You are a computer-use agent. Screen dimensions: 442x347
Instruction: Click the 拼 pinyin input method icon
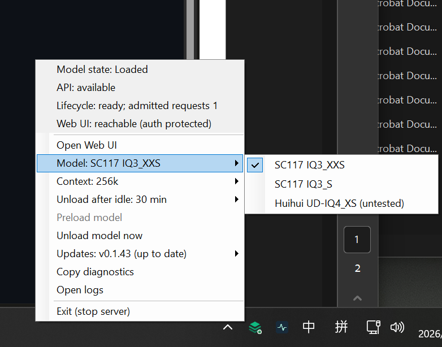pyautogui.click(x=341, y=327)
